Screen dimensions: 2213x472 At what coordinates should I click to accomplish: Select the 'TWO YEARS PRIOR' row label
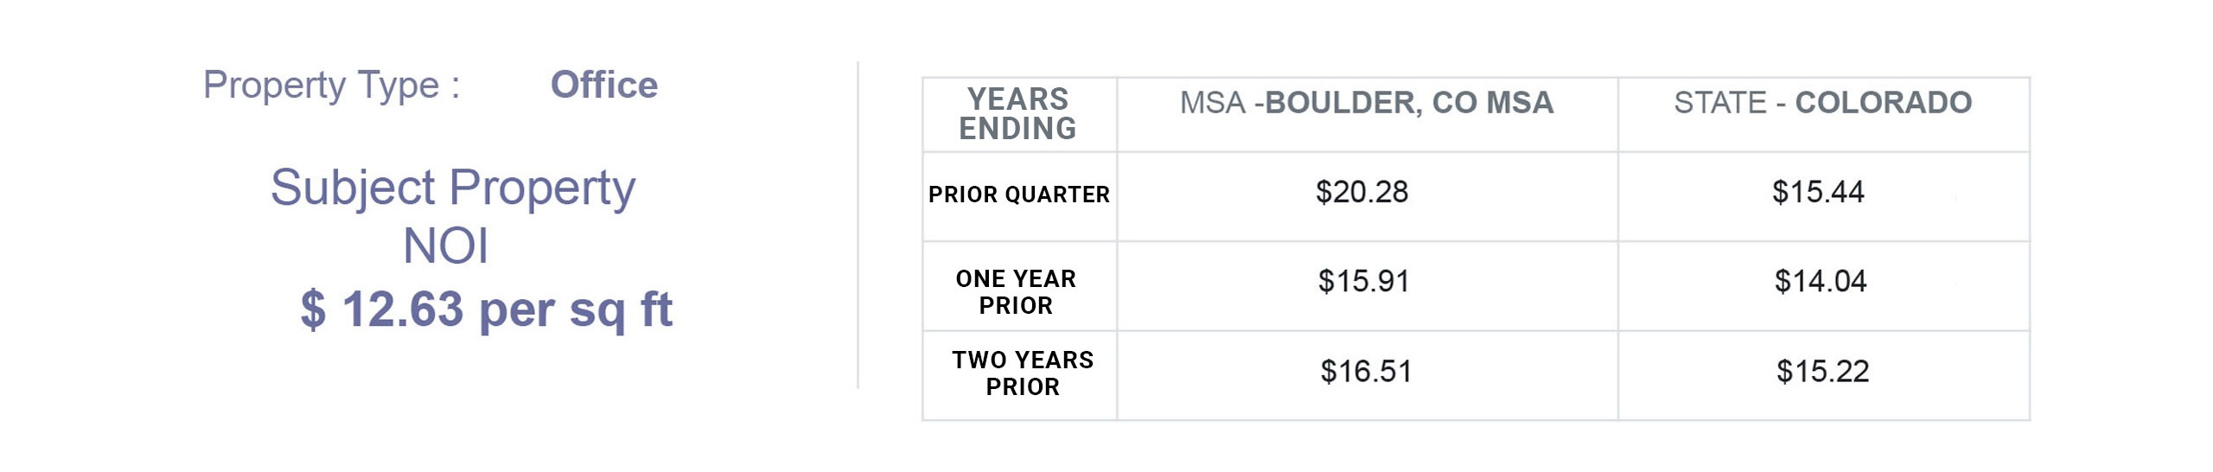(x=1023, y=373)
